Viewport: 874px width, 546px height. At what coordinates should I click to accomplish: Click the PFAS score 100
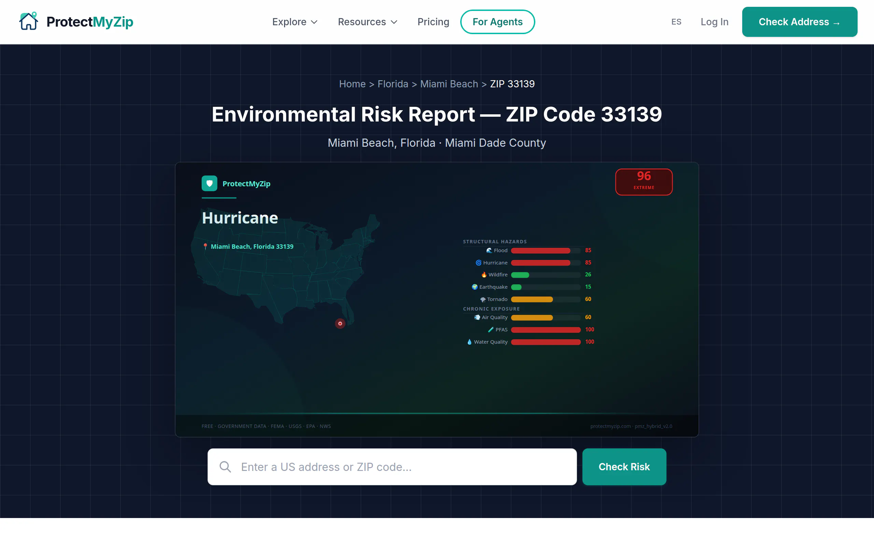tap(589, 329)
